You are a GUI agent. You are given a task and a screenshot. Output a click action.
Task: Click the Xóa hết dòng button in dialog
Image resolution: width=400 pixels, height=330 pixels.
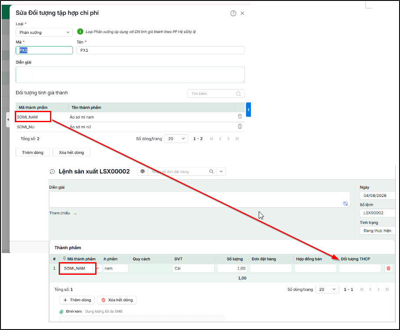pos(71,153)
